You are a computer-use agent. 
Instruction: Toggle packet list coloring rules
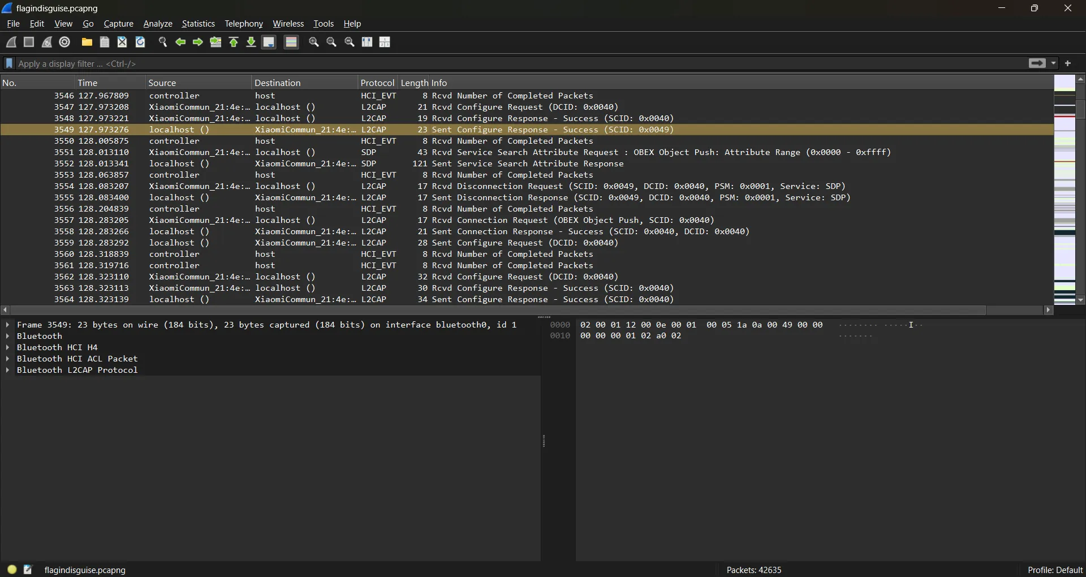pos(291,42)
